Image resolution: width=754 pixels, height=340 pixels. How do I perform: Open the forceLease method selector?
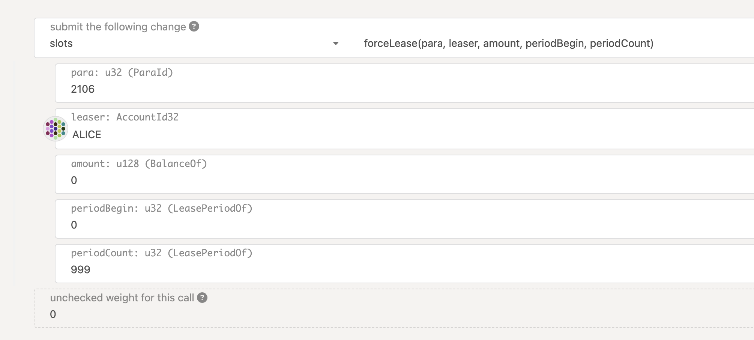point(508,44)
